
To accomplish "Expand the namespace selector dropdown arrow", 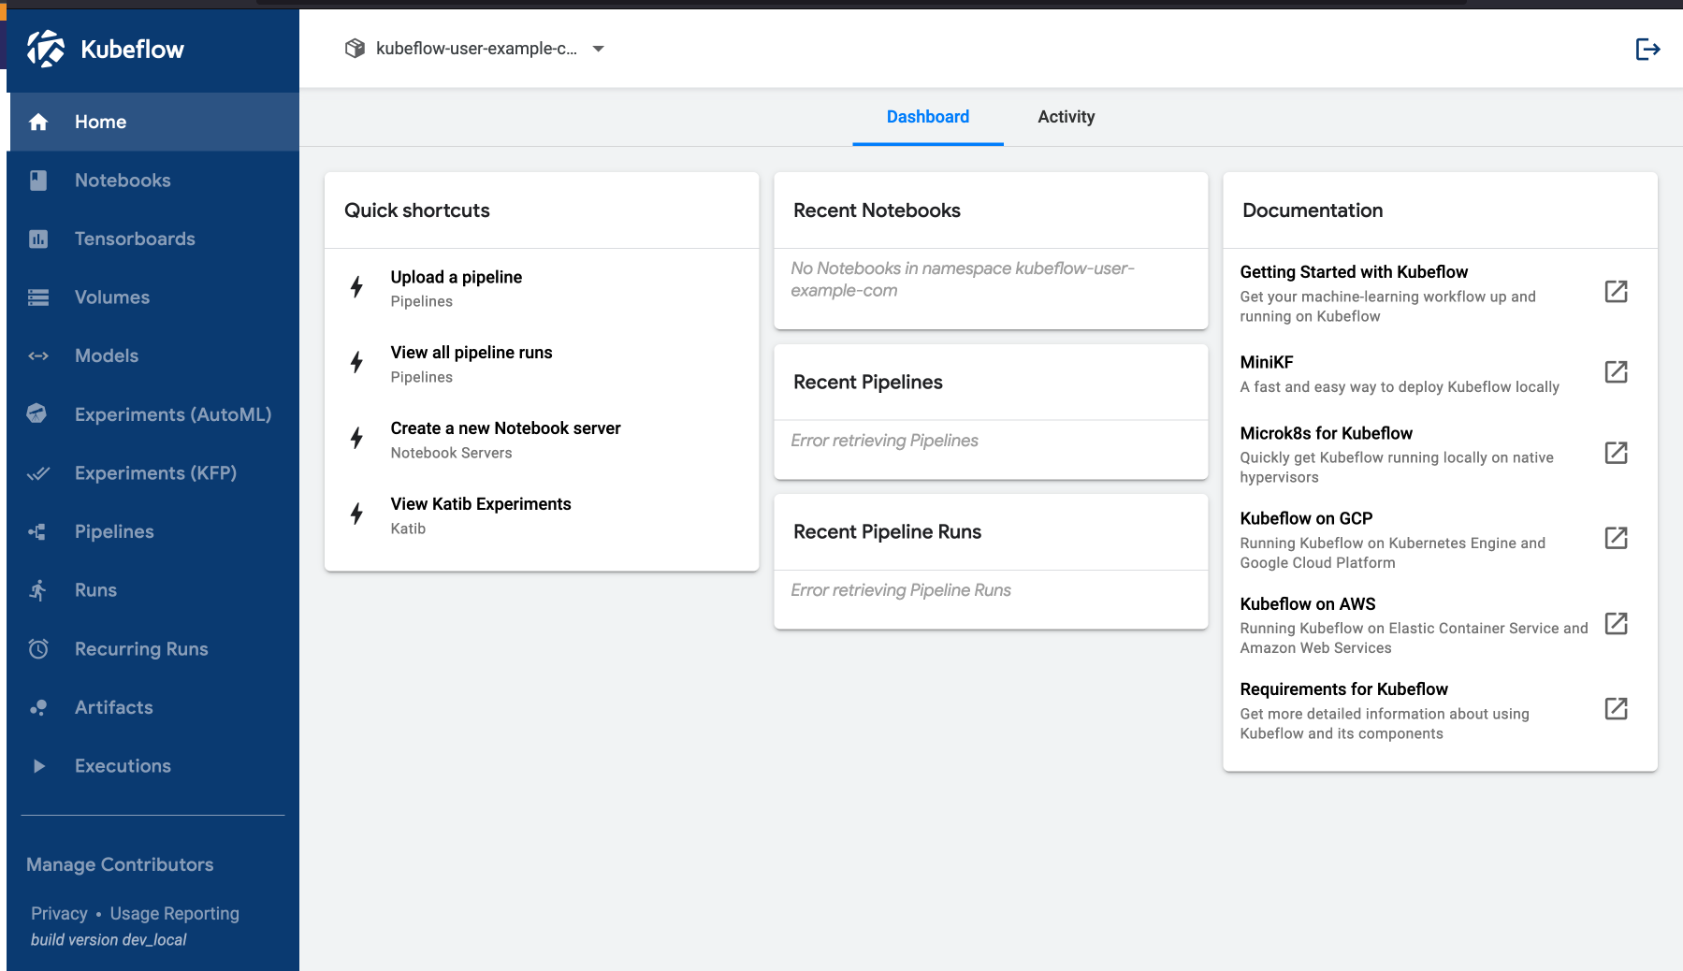I will tap(599, 49).
